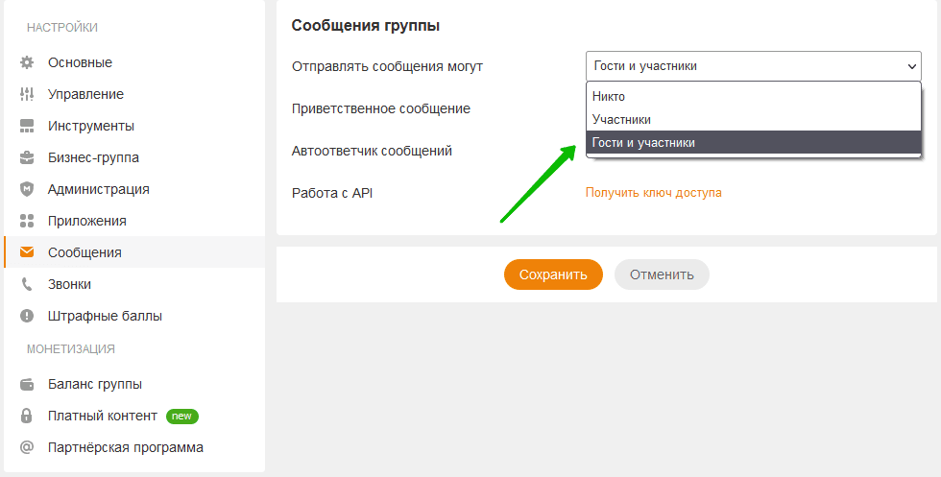Image resolution: width=941 pixels, height=477 pixels.
Task: Click the shield icon beside Администрация
Action: [x=27, y=189]
